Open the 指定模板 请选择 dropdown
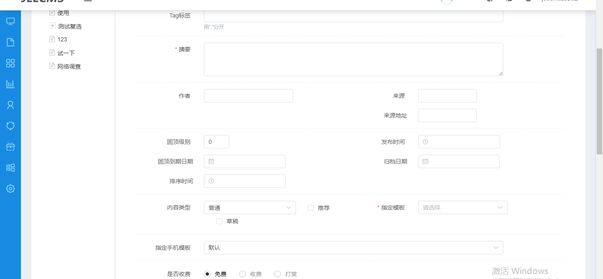The height and width of the screenshot is (279, 603). point(463,207)
